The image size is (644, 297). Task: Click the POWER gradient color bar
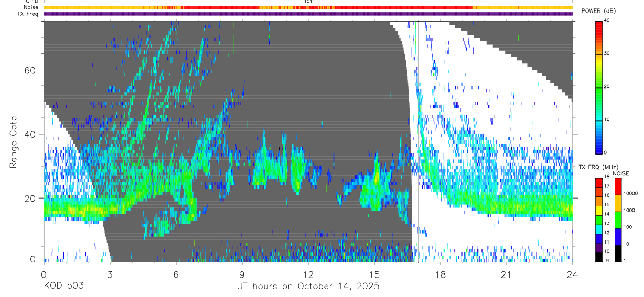tap(599, 87)
